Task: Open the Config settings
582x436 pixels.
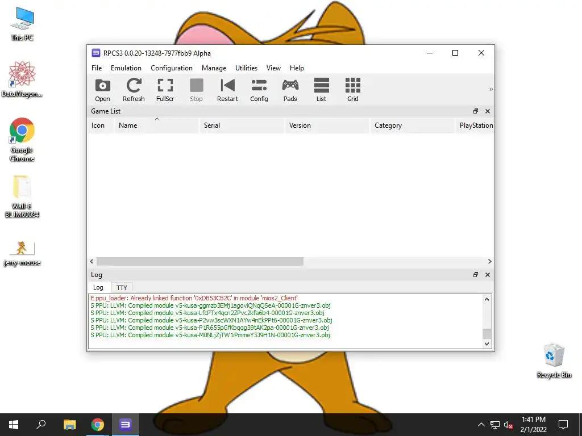Action: [259, 90]
